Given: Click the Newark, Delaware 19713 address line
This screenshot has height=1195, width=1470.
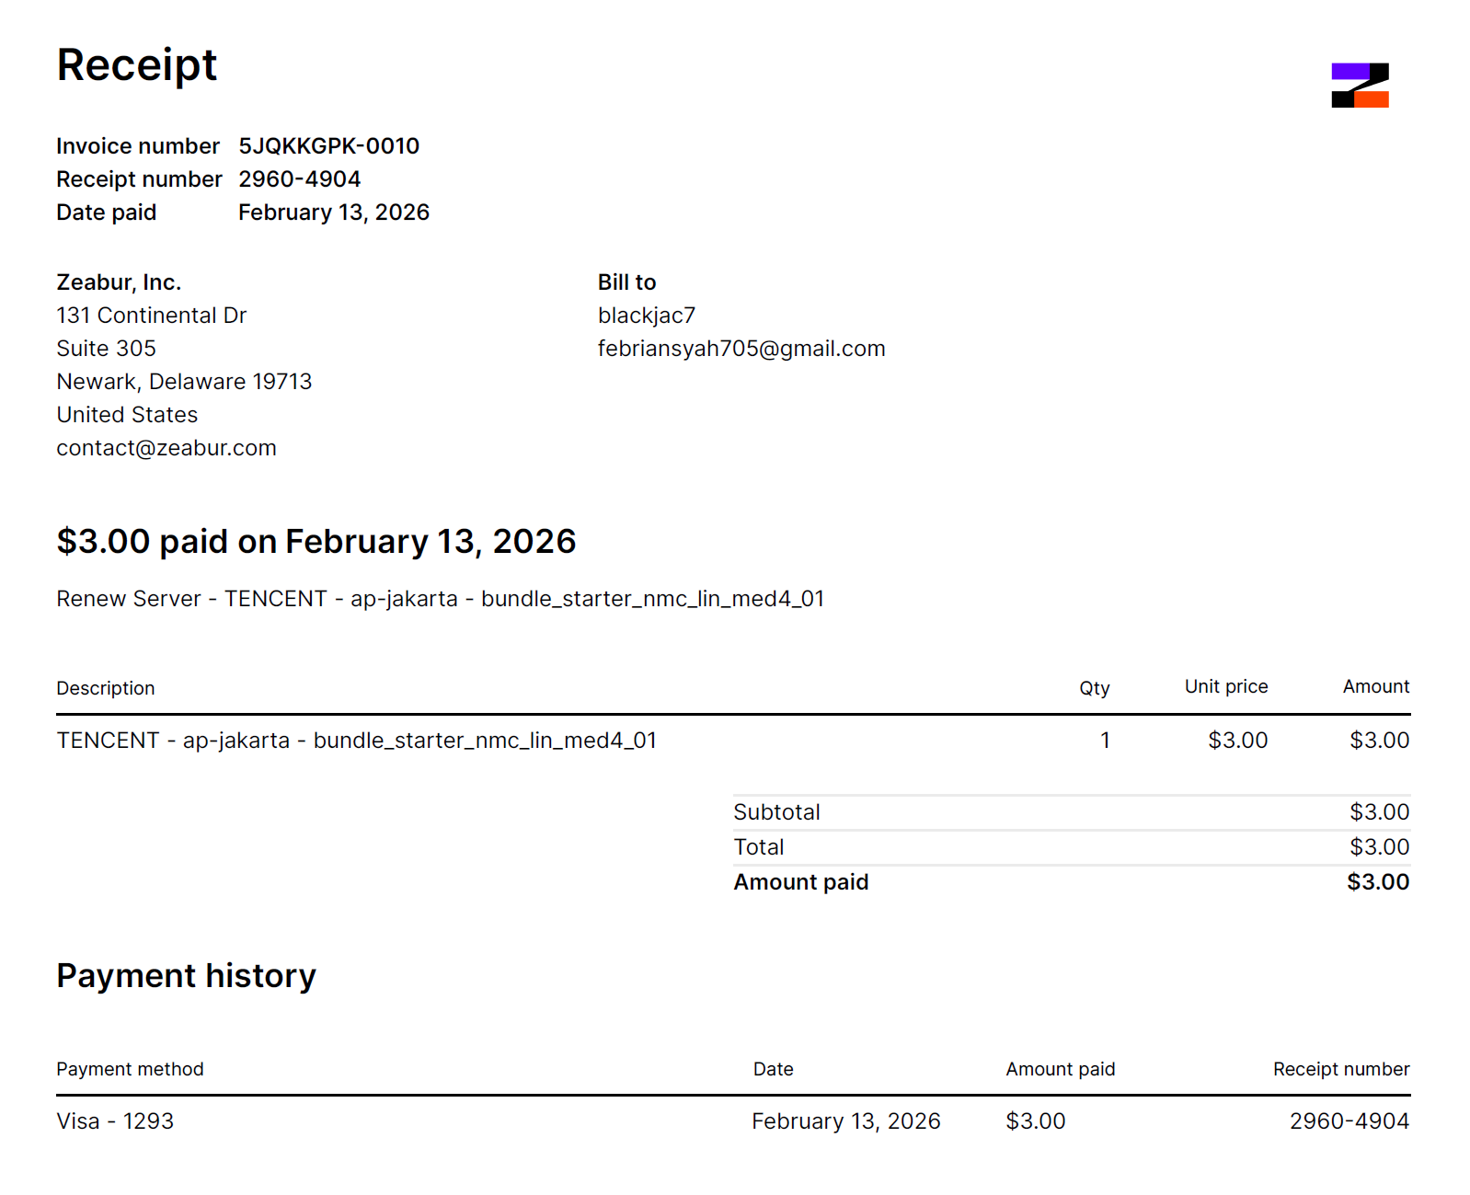Looking at the screenshot, I should [x=184, y=382].
